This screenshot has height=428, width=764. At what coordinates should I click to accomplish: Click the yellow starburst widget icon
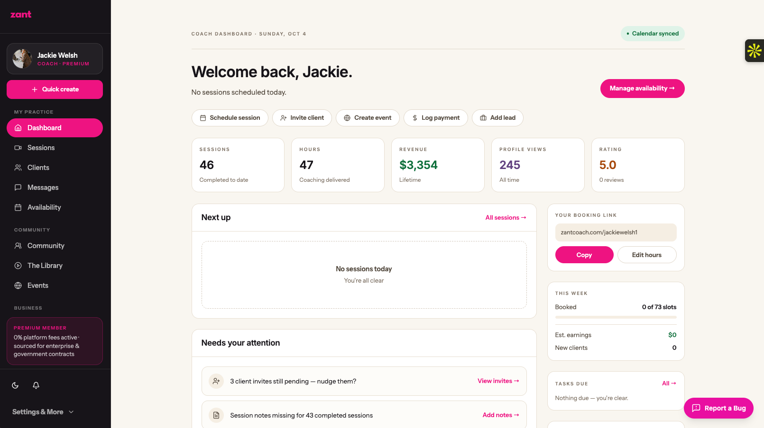(755, 51)
